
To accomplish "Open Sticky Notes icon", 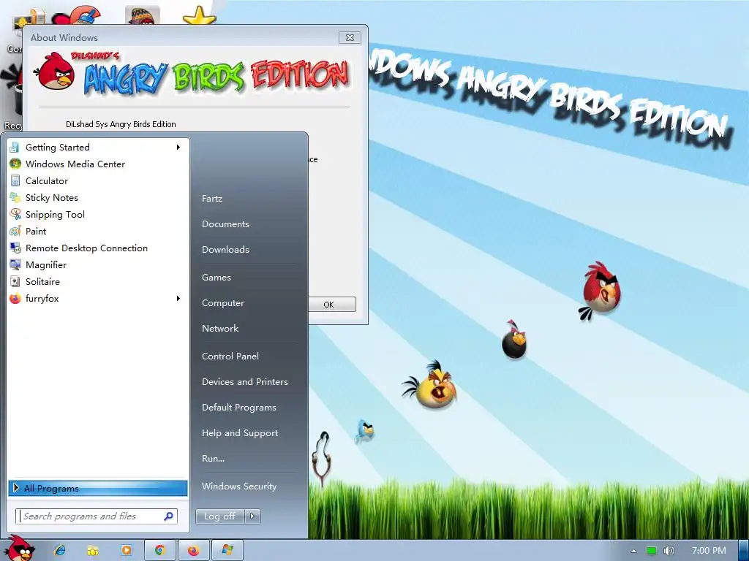I will click(x=15, y=197).
